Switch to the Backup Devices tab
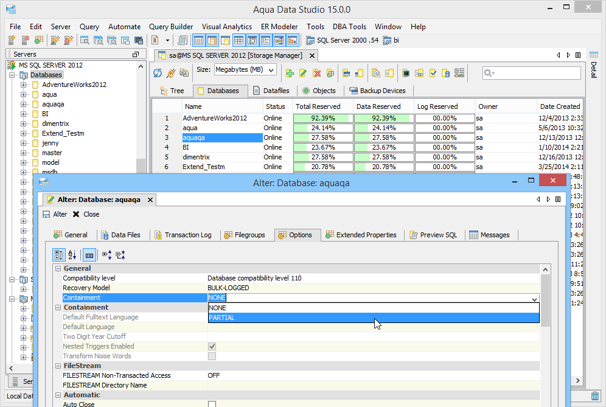The width and height of the screenshot is (606, 407). (378, 91)
